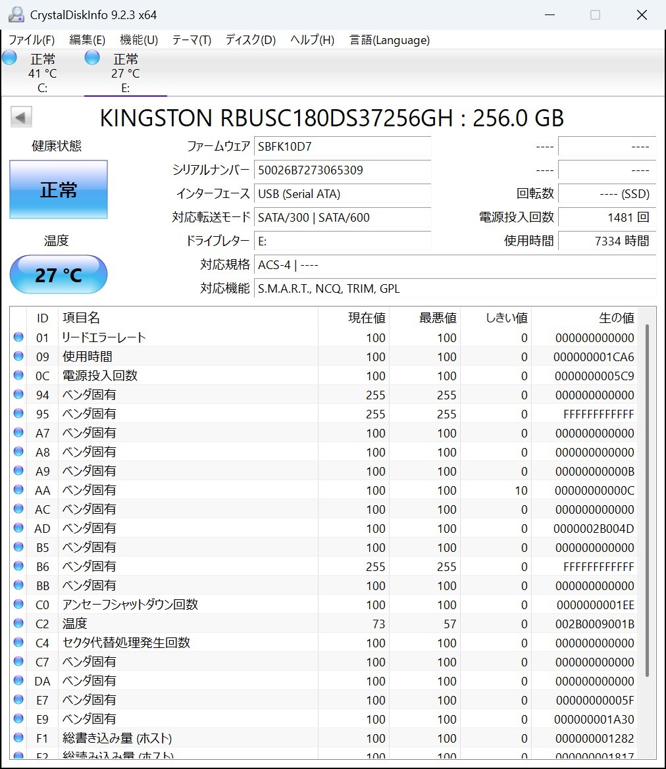
Task: Click the blue status orb for C: drive
Action: point(9,58)
